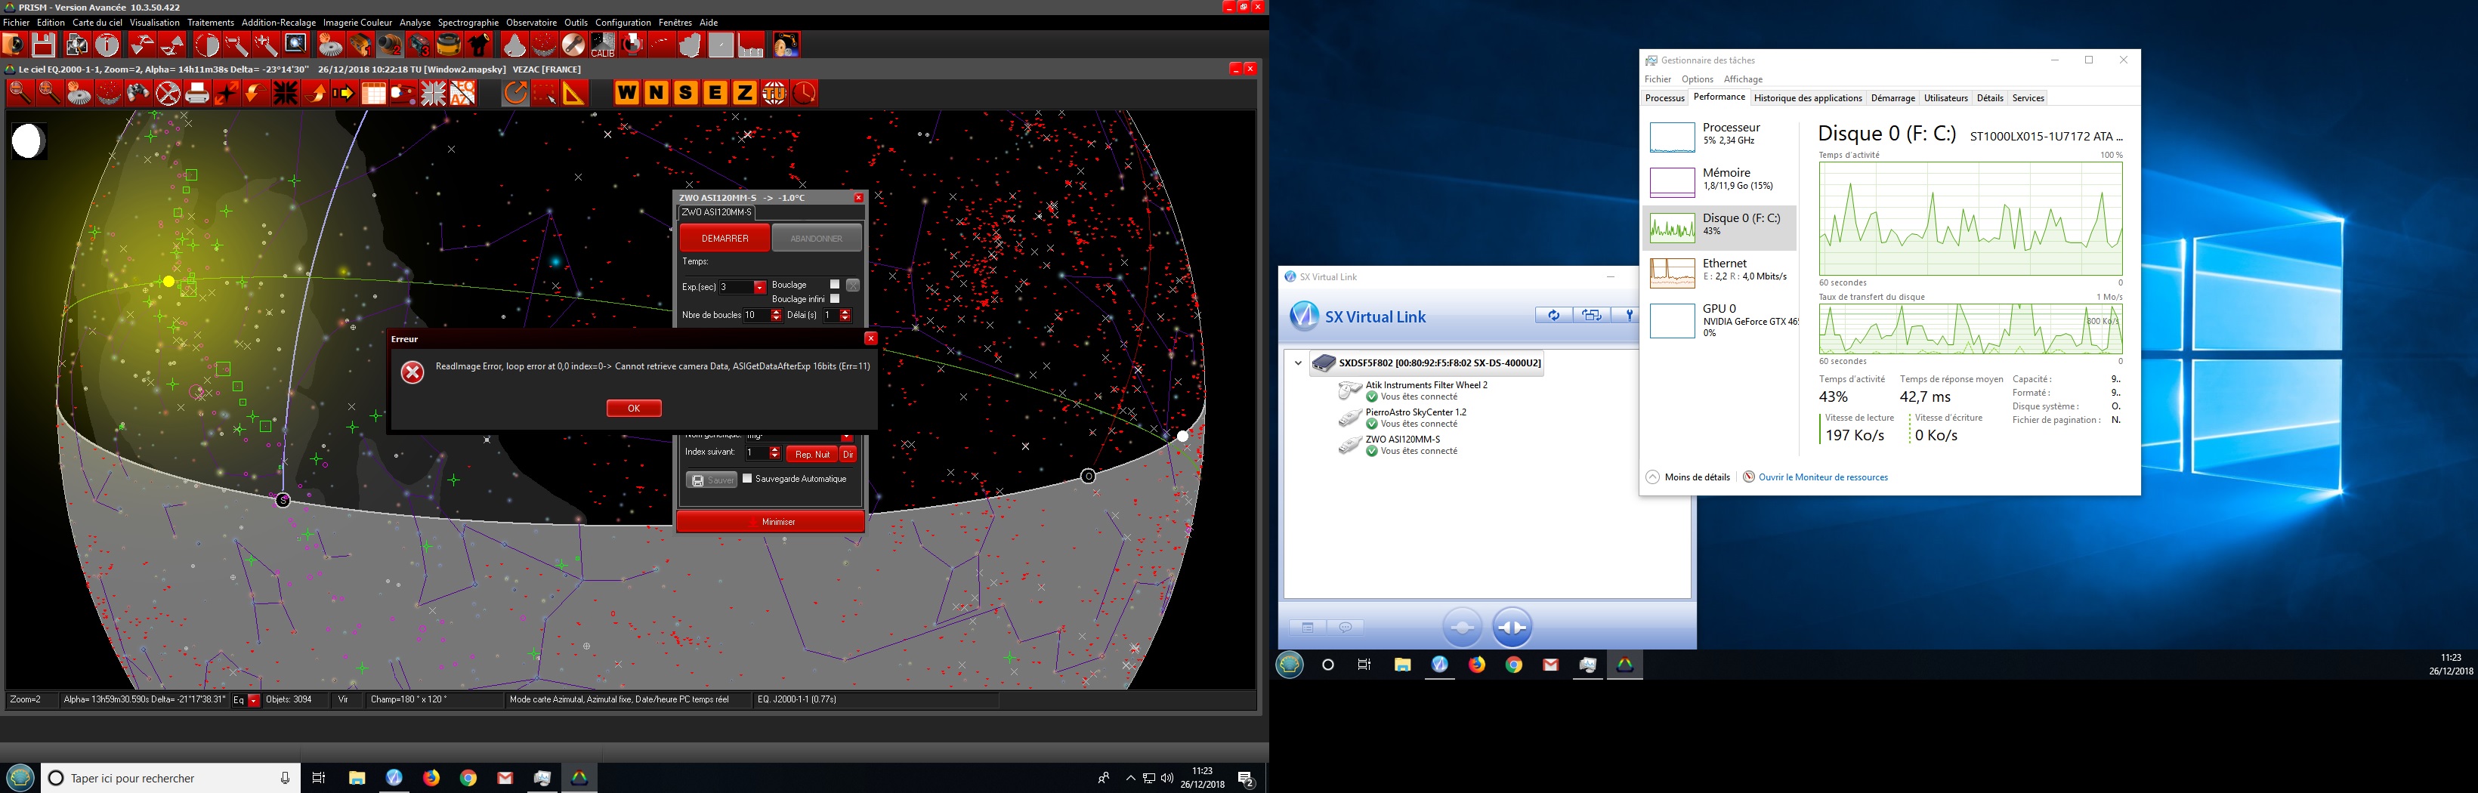The height and width of the screenshot is (793, 2478).
Task: Open the Exp.(sec) exposure dropdown
Action: click(x=759, y=288)
